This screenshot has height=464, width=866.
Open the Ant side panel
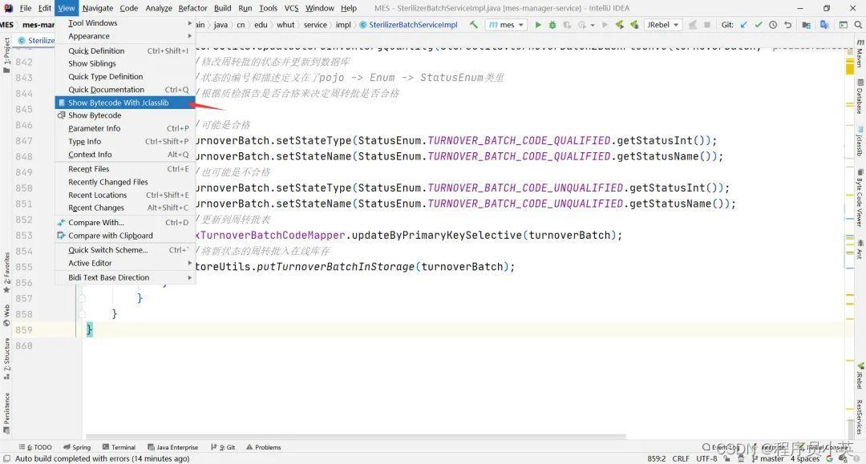point(860,249)
